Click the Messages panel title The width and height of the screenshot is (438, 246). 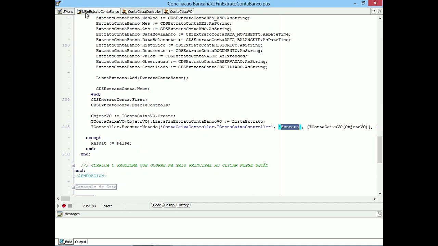click(72, 214)
